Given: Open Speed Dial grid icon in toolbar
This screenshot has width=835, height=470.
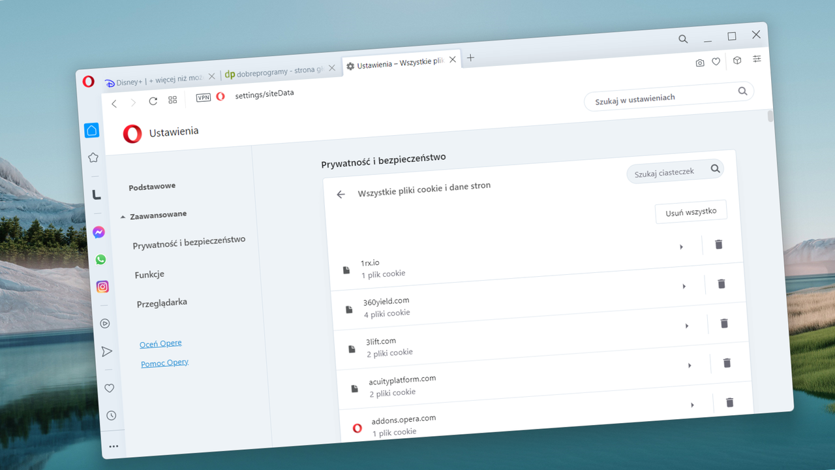Looking at the screenshot, I should pos(173,100).
